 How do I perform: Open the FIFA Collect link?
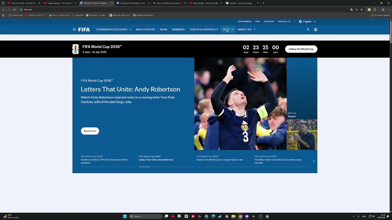pyautogui.click(x=284, y=22)
